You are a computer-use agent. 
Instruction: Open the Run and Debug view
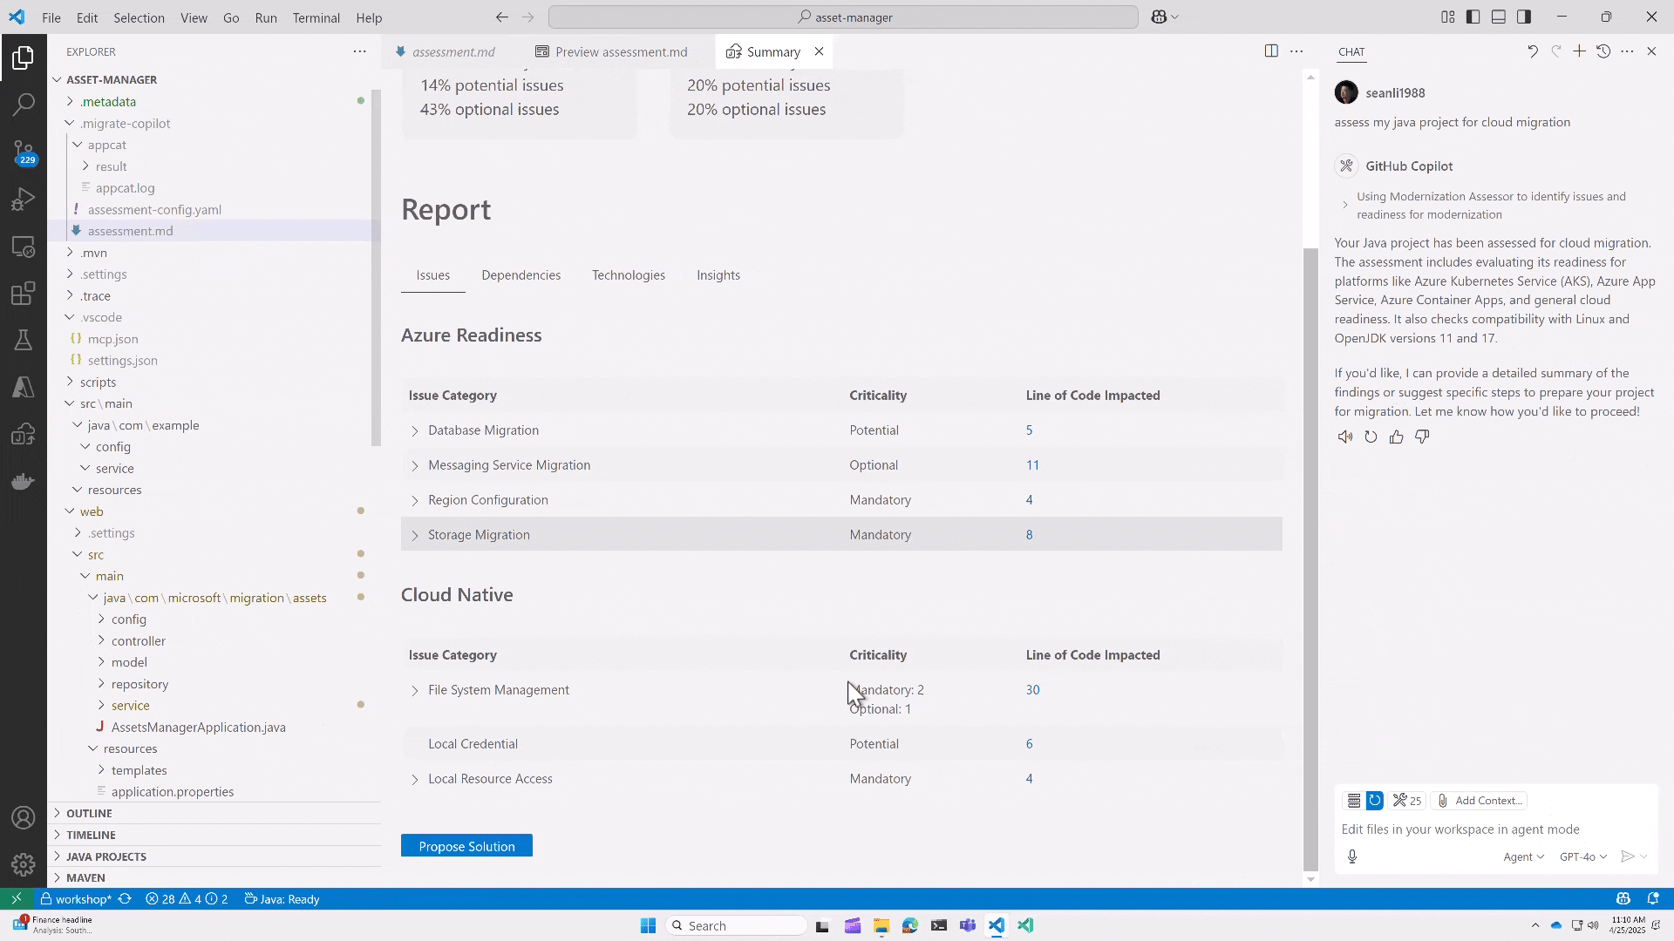click(24, 200)
